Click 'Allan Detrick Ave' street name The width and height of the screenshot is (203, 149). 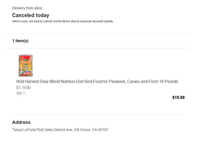point(59,130)
